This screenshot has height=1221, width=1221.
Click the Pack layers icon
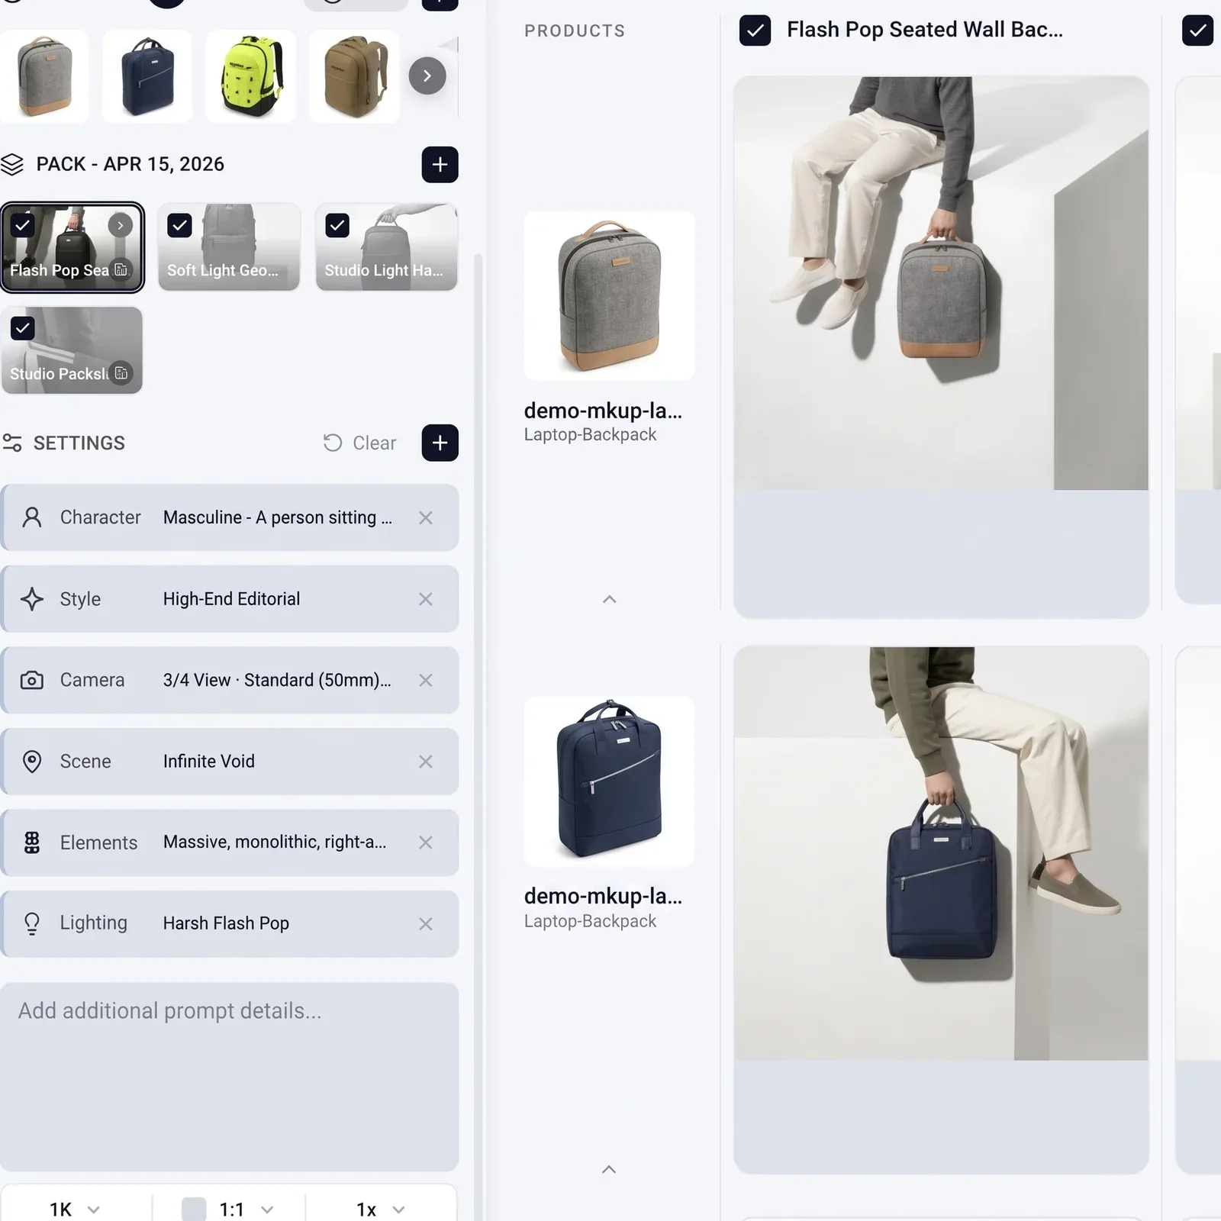tap(12, 164)
